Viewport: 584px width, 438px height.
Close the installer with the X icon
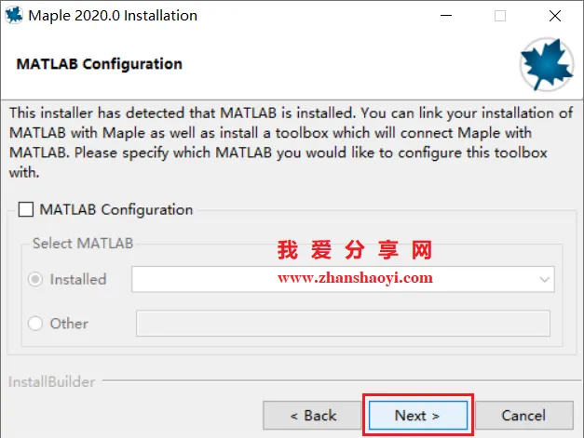point(554,16)
